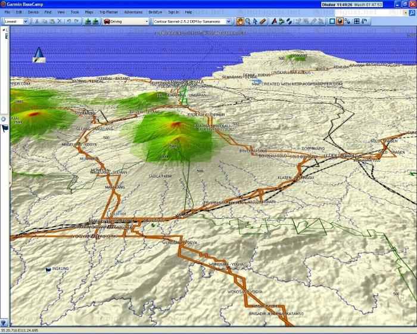Open the Trip Planner menu

tap(110, 12)
